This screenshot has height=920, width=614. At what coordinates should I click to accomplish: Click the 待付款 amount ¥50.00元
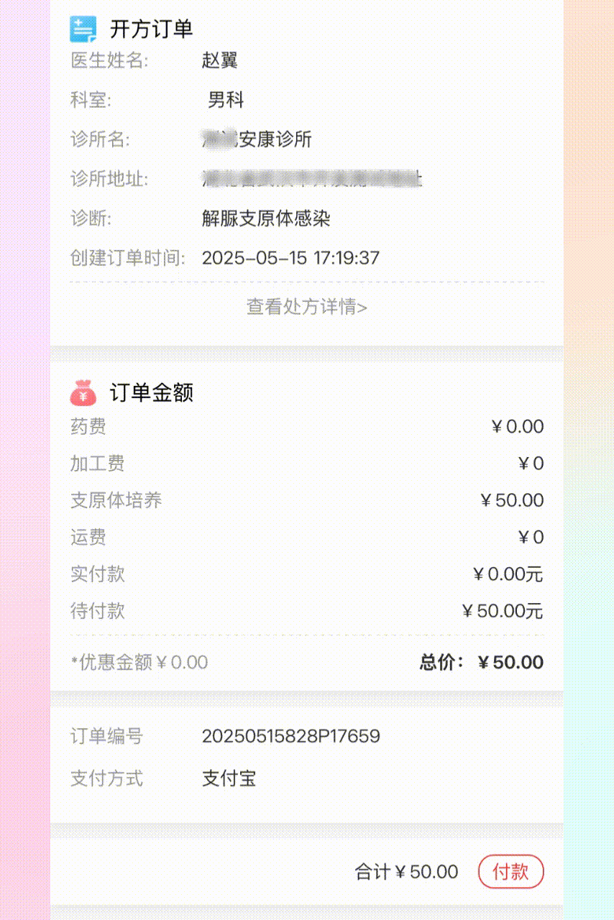pyautogui.click(x=502, y=612)
